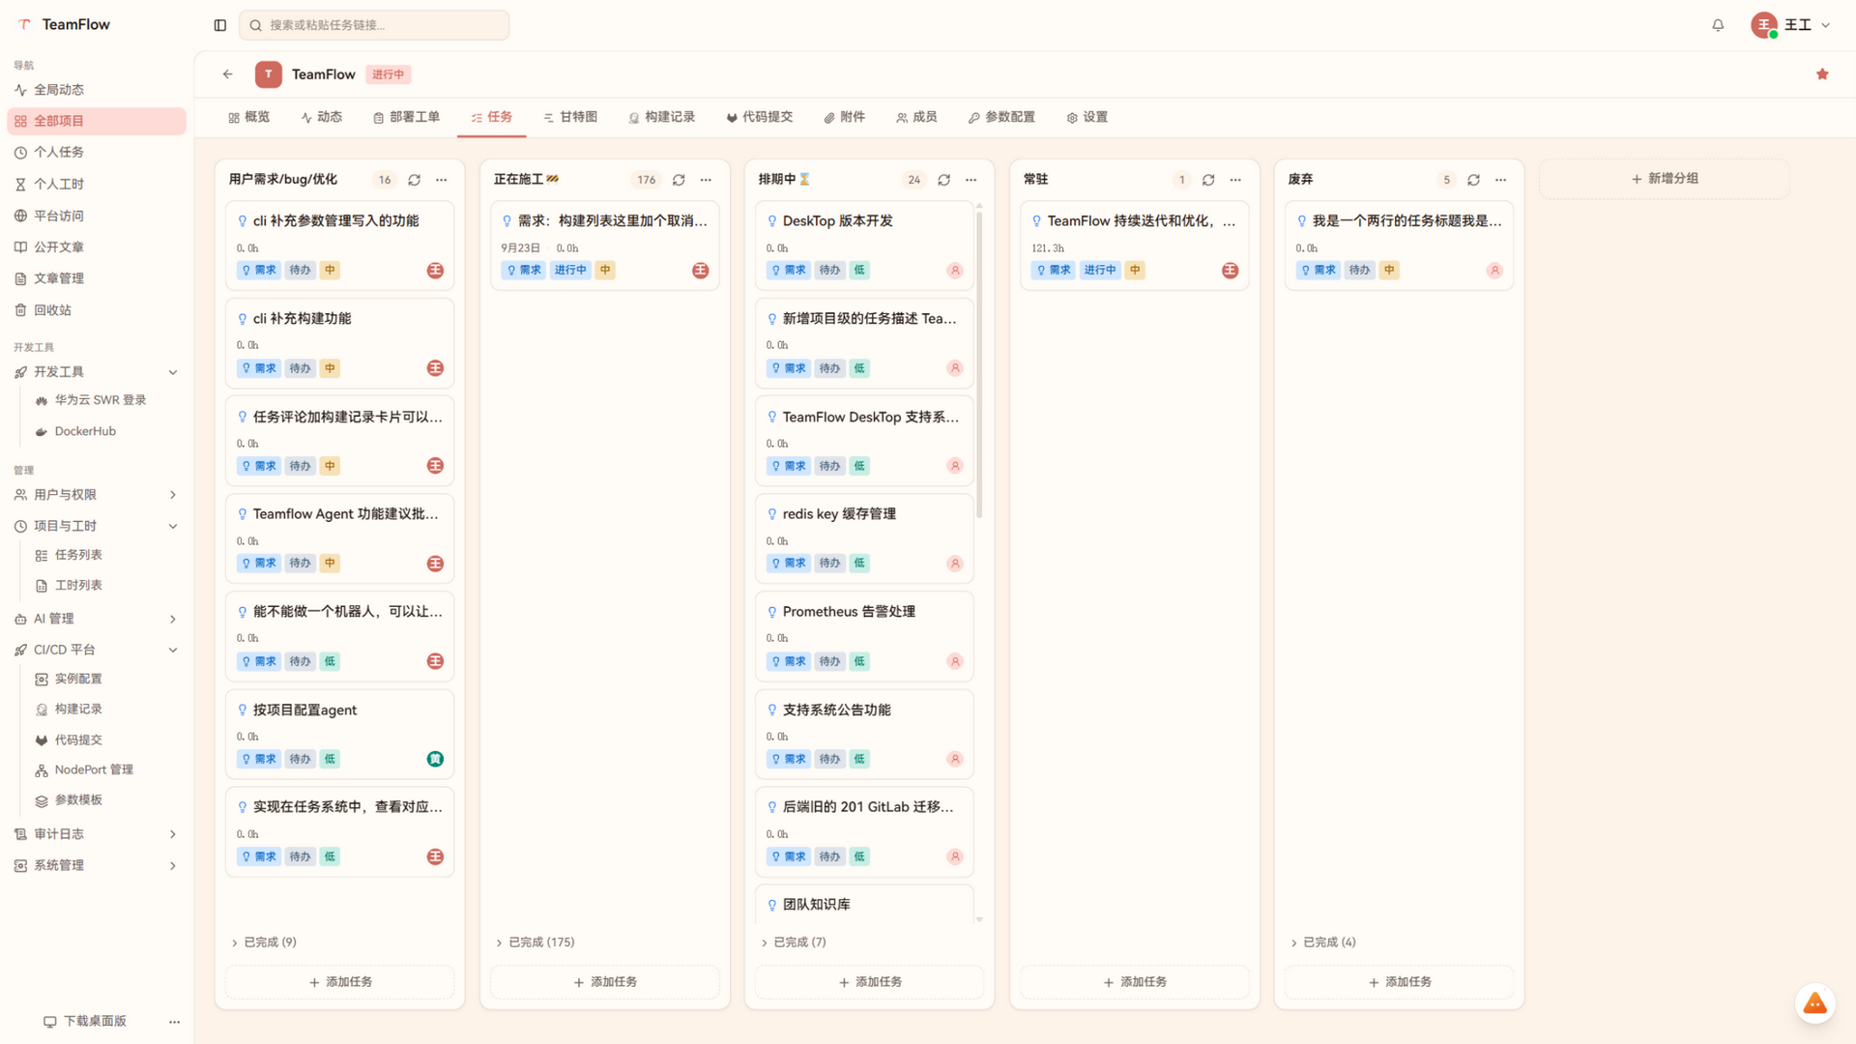Refresh the 正在施工 column
This screenshot has width=1856, height=1044.
coord(679,180)
